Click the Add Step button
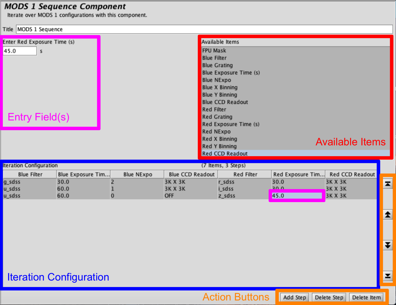Screen dimensions: 396x305 point(294,297)
